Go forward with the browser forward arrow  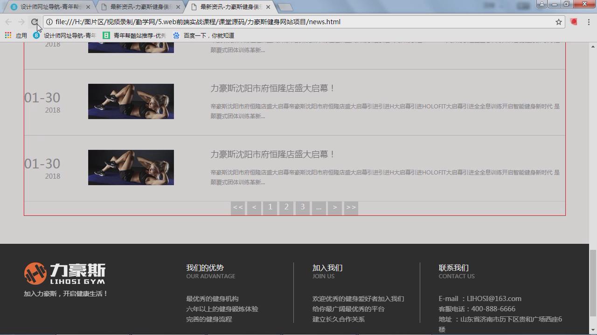[21, 22]
